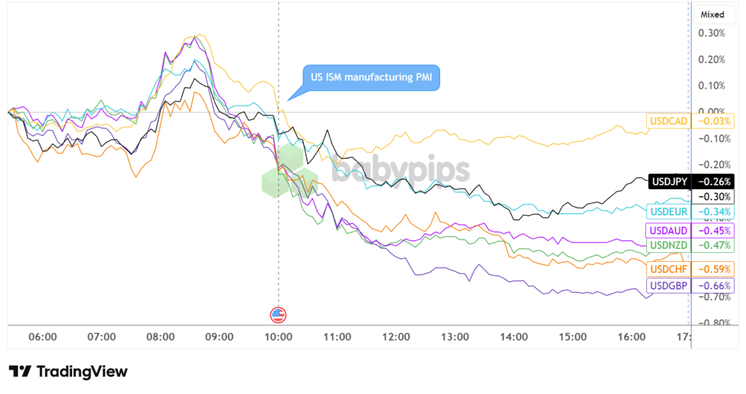Image resolution: width=746 pixels, height=394 pixels.
Task: Open the TradingView wordmark link
Action: 82,372
